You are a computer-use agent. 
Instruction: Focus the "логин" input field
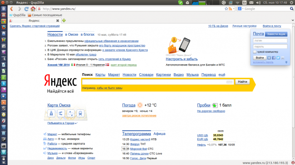coord(270,41)
